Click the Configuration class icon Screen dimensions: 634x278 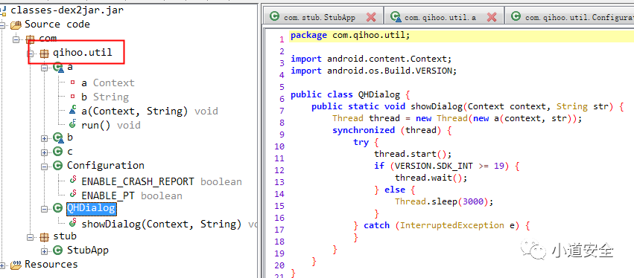(x=58, y=166)
